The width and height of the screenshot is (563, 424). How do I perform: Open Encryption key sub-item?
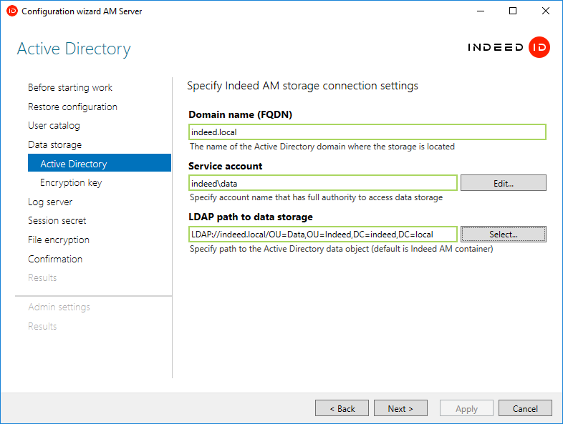(71, 183)
